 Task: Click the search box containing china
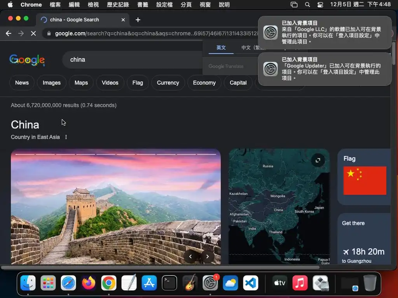coord(133,60)
